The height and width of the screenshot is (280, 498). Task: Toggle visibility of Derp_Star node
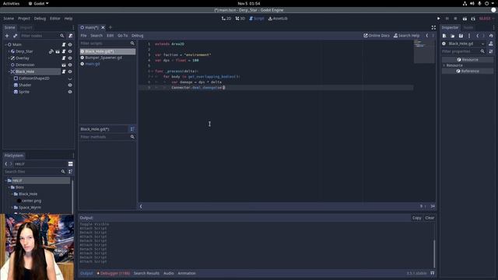coord(70,51)
